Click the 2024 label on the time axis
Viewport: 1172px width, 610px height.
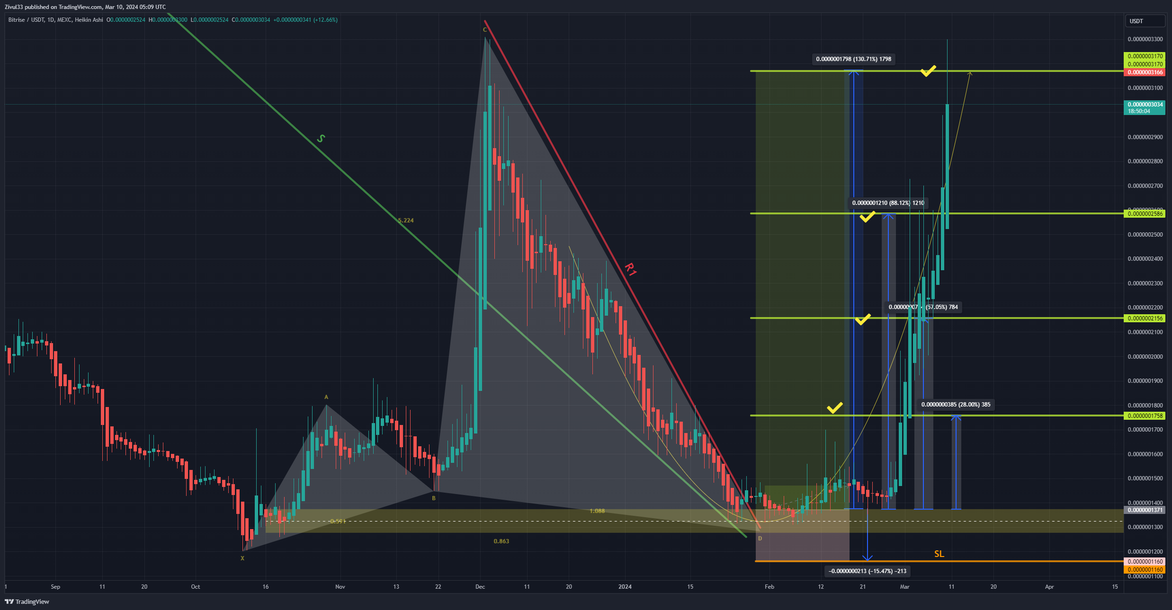625,587
